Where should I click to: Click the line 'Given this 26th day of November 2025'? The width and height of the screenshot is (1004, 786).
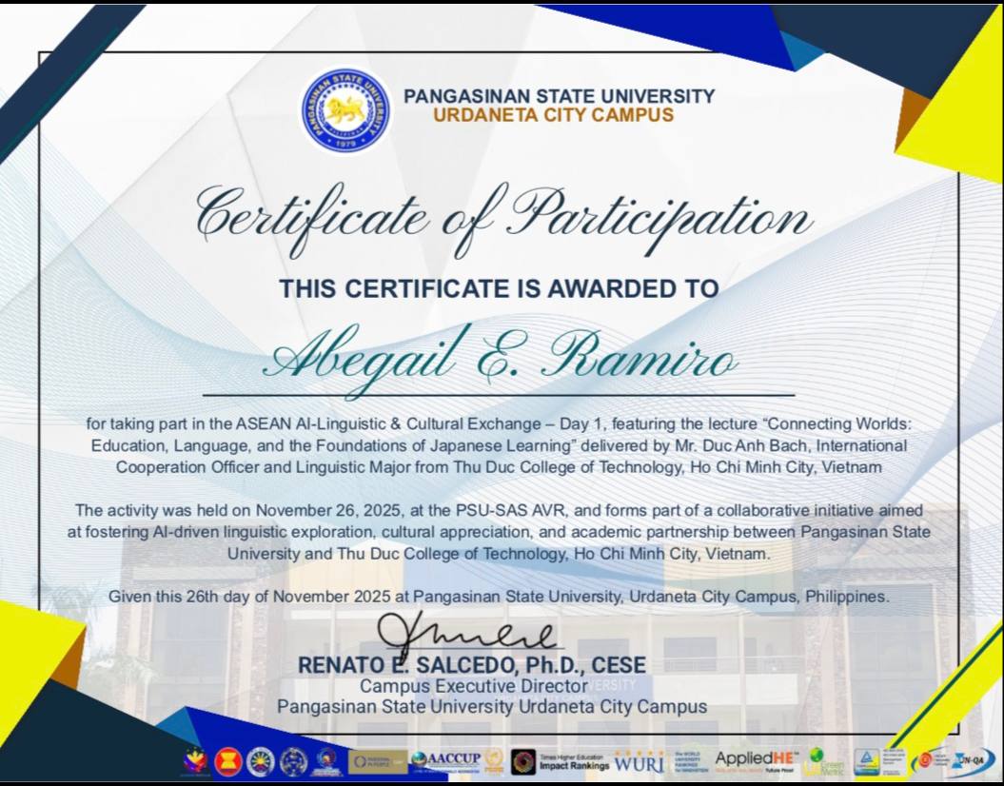click(249, 597)
